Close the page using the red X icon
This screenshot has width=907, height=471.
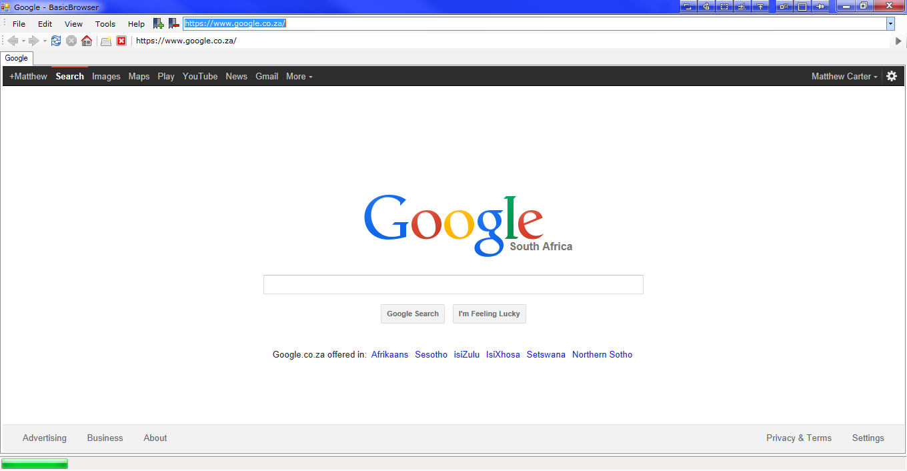click(121, 41)
